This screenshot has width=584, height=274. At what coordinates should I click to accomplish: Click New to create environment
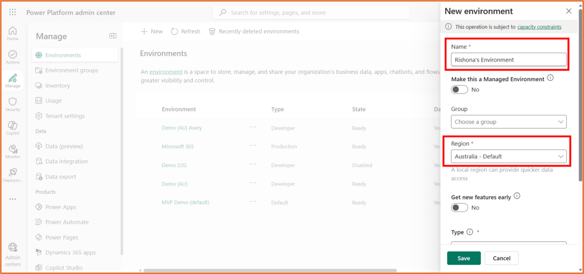tap(151, 31)
